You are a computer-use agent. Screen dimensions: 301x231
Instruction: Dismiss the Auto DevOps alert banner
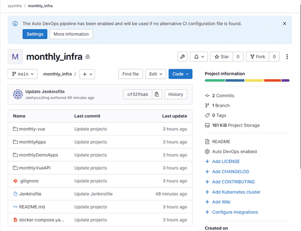[x=284, y=23]
